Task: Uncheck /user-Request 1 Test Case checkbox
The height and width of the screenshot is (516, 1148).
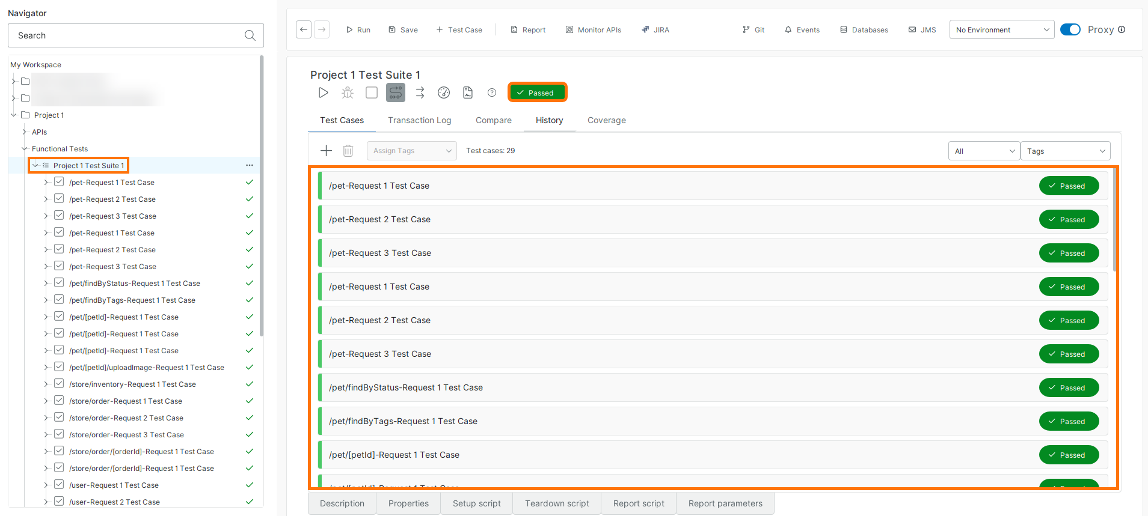Action: click(x=59, y=485)
